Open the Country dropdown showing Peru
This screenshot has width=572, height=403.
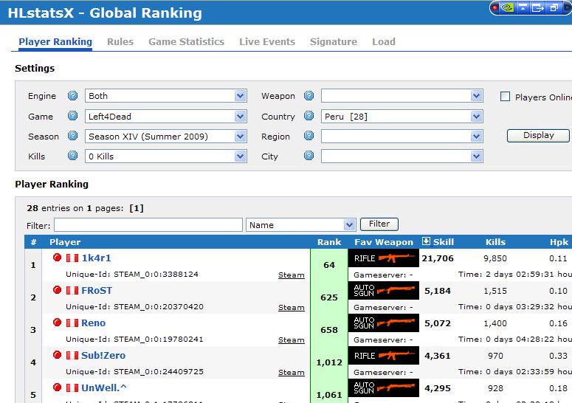click(402, 117)
